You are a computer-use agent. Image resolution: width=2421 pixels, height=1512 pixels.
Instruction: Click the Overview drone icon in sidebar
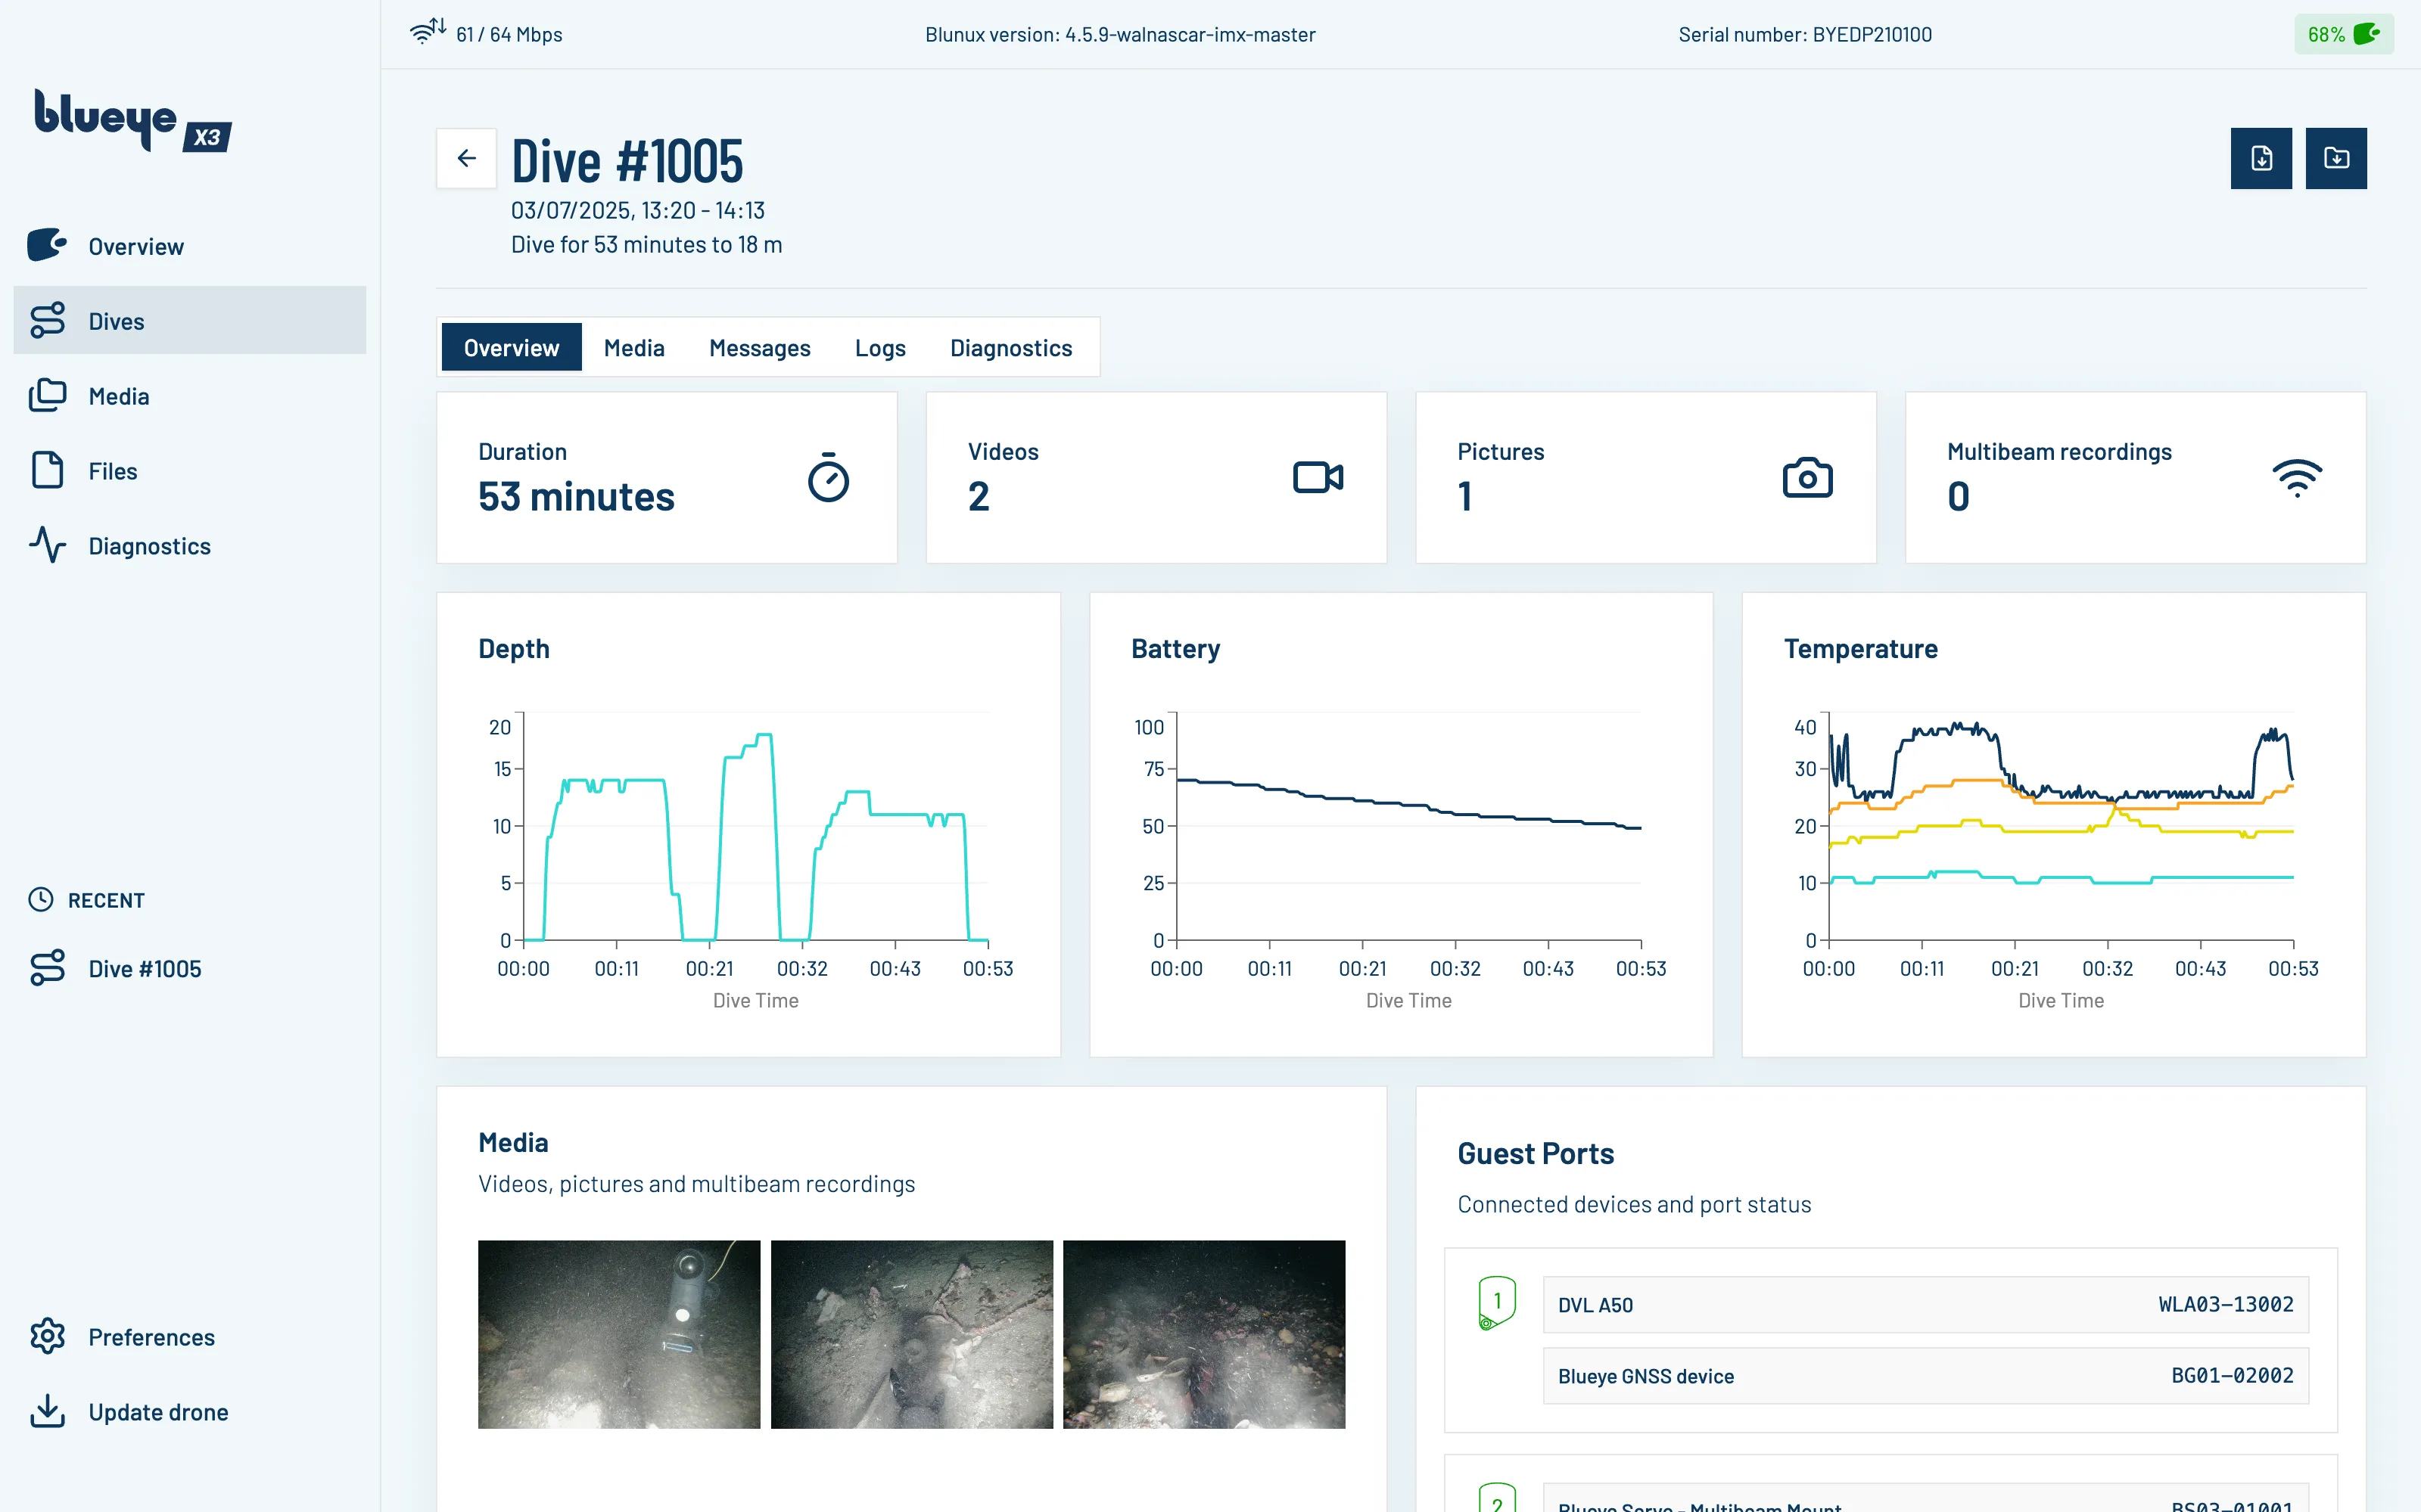(47, 245)
